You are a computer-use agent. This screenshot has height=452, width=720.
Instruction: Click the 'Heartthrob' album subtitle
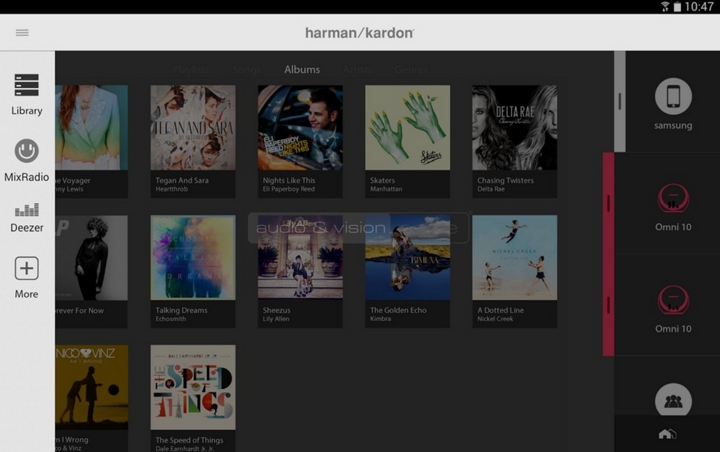click(x=172, y=189)
